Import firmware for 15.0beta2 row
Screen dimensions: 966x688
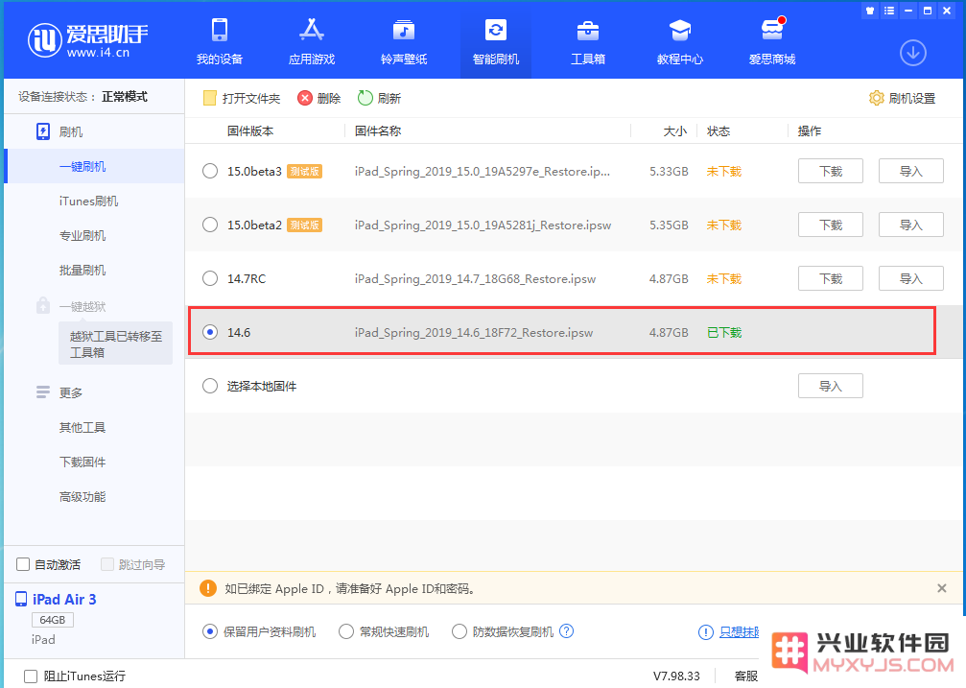pyautogui.click(x=910, y=225)
